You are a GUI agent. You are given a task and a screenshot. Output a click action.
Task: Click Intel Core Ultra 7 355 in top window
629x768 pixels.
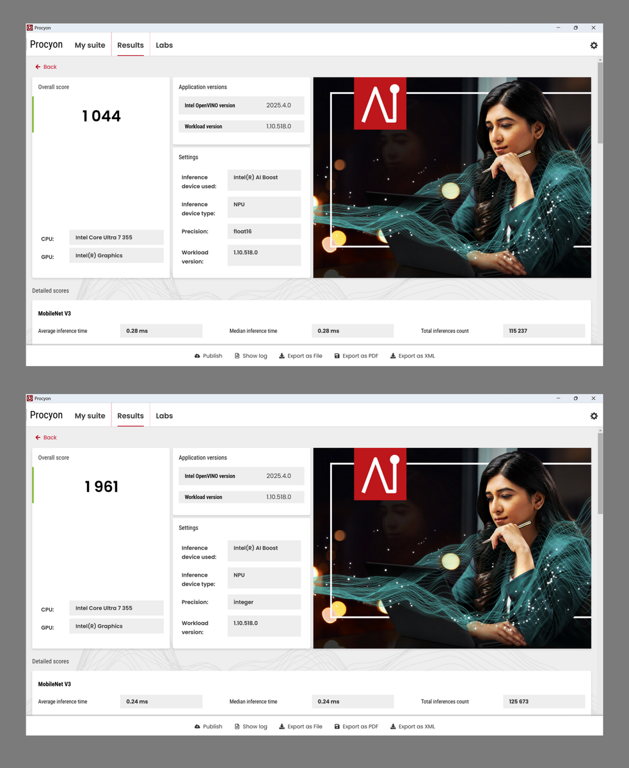(x=116, y=237)
